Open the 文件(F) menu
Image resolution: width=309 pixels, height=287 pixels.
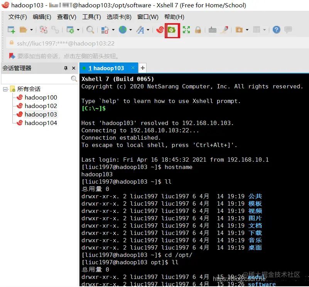[x=17, y=17]
